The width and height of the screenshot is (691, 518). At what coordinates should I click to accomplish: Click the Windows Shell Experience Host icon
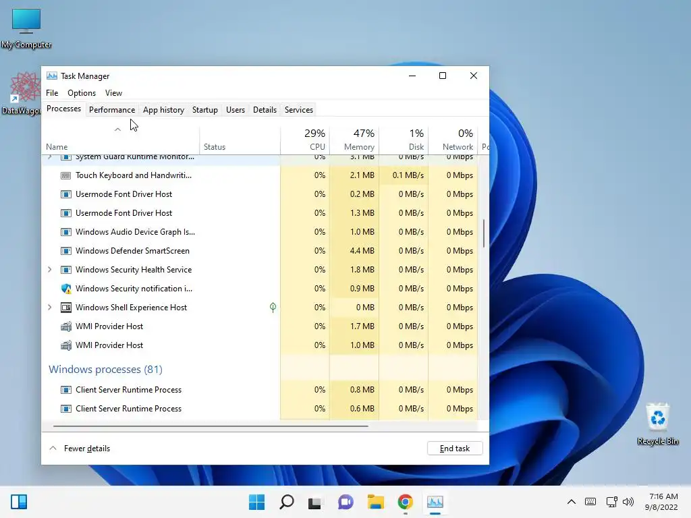[65, 308]
